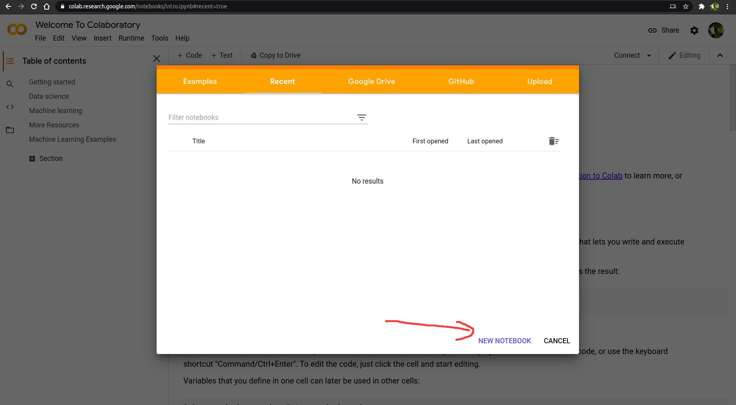Click the browser back arrow

pos(8,6)
